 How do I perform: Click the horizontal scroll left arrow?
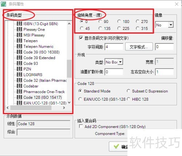tap(8, 108)
